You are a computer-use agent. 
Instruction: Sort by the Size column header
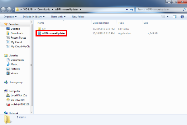(x=146, y=23)
